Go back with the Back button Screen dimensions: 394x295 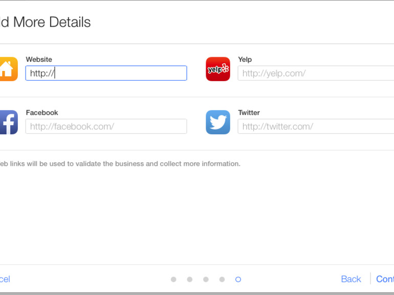[351, 279]
